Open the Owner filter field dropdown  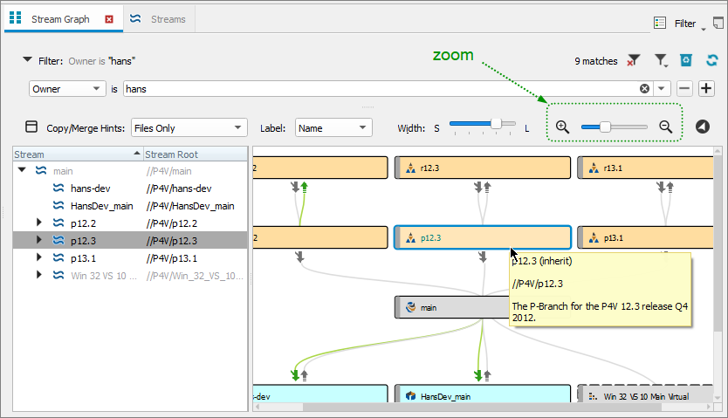point(66,89)
